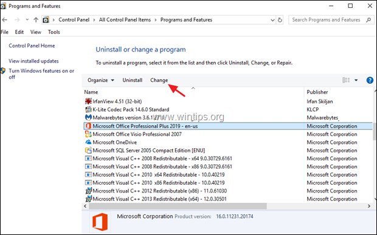Open the recent locations dropdown arrow

point(27,19)
